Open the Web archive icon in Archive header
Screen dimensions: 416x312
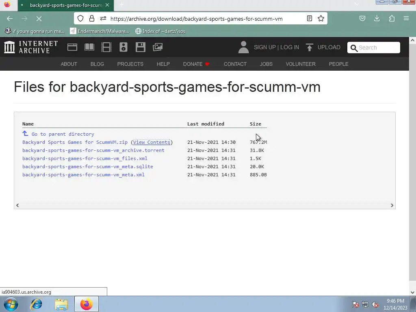(72, 47)
